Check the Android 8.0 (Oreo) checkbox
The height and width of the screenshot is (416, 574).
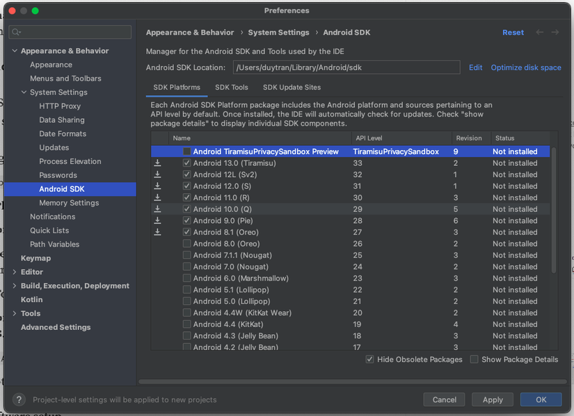click(187, 244)
